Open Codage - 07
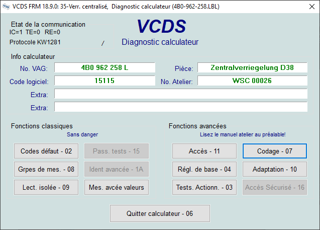This screenshot has height=230, width=320. tap(275, 151)
